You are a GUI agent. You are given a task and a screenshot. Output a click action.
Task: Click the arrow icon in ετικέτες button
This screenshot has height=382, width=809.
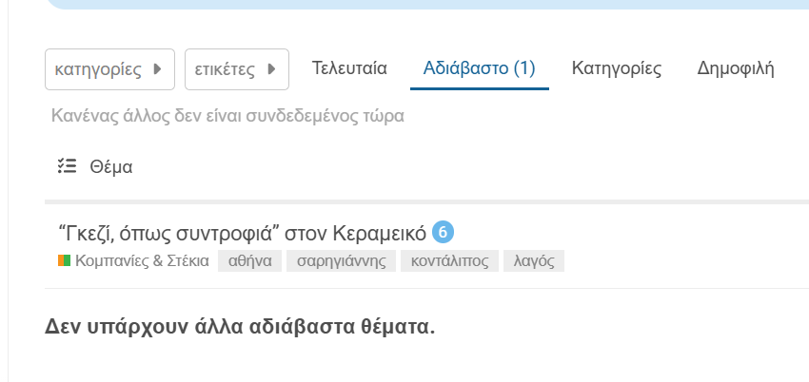pos(271,69)
